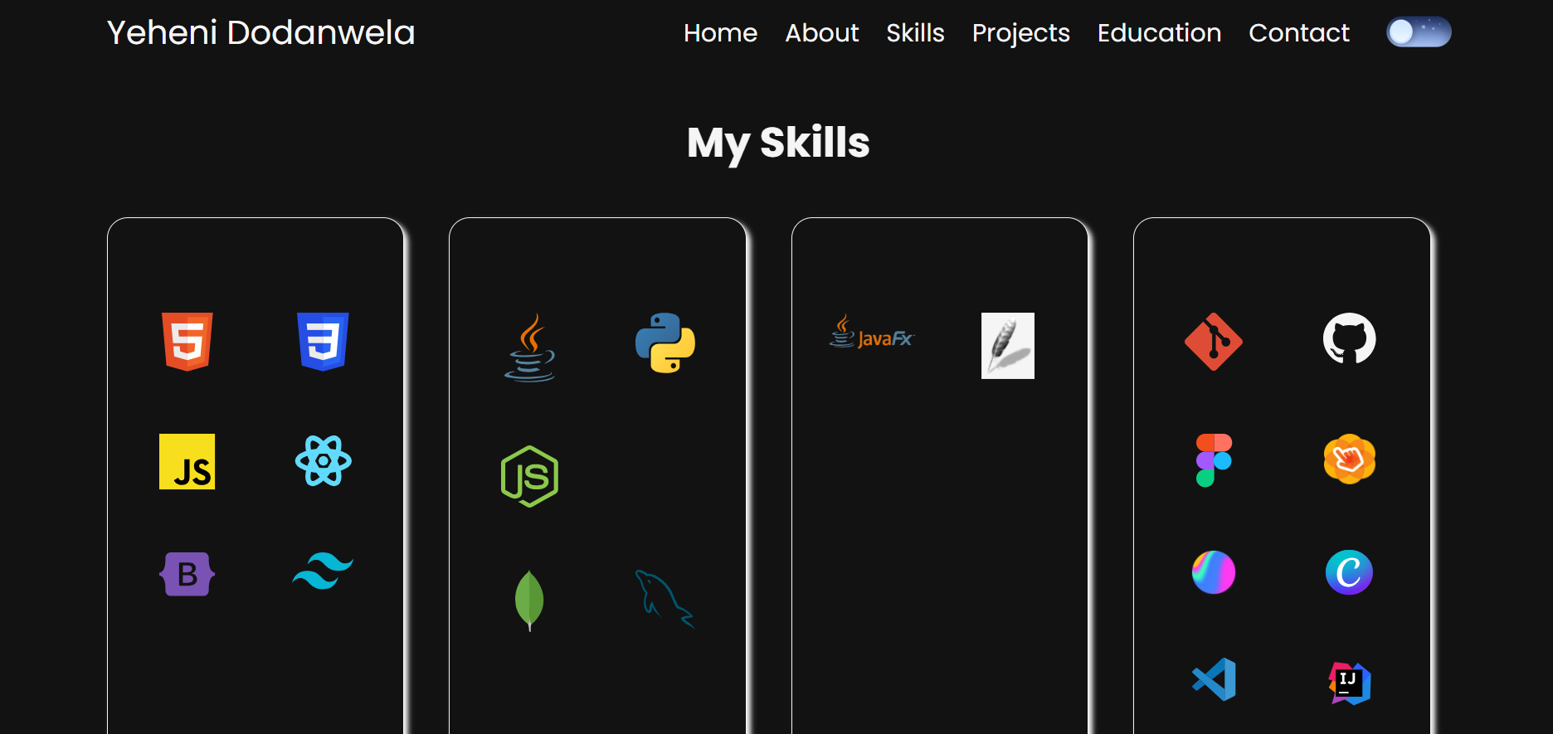Open Projects from the navigation bar
This screenshot has height=734, width=1553.
1020,33
